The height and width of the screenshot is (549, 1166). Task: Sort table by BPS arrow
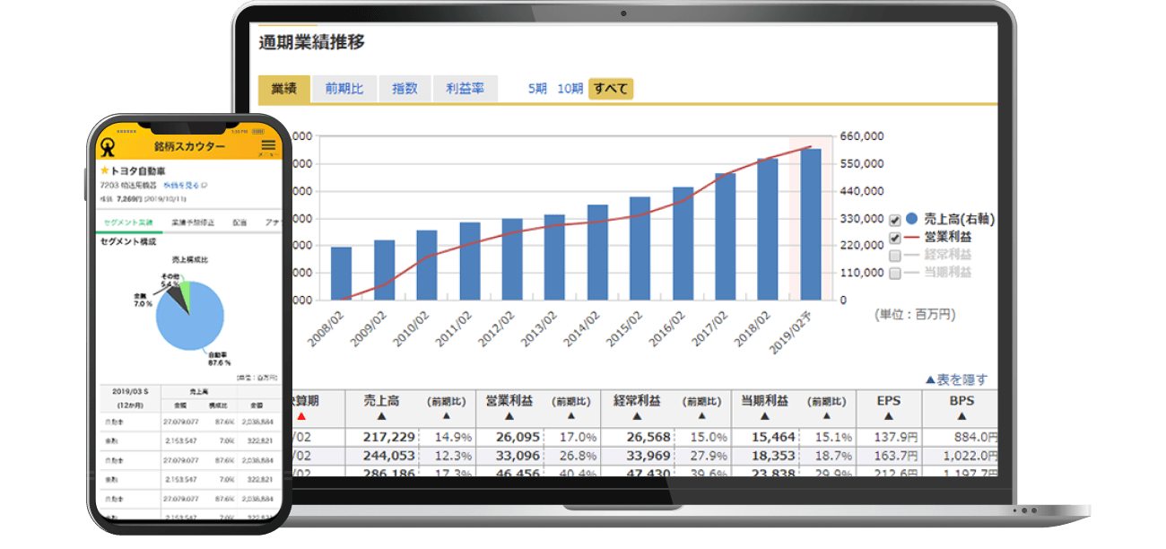pyautogui.click(x=961, y=416)
